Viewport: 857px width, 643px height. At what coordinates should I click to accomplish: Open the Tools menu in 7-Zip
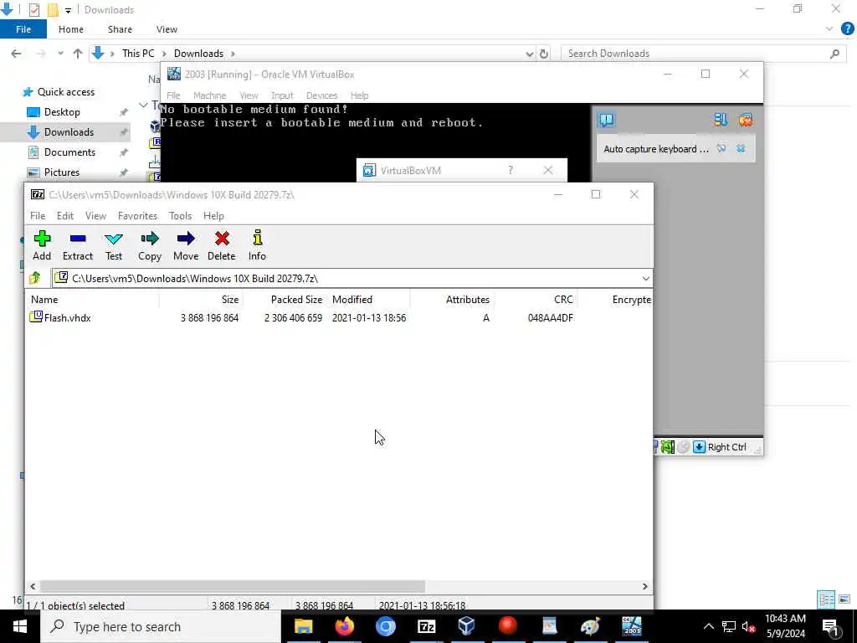point(181,216)
